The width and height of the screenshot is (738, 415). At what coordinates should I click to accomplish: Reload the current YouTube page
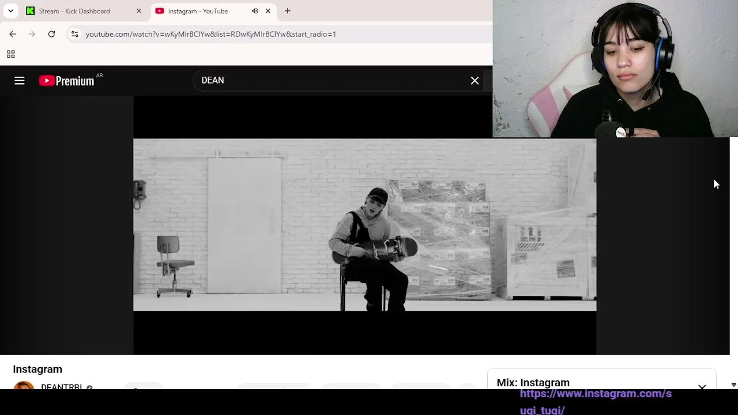point(51,34)
